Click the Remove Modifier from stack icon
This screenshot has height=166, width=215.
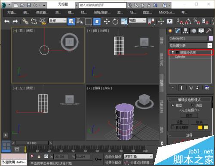coord(197,88)
